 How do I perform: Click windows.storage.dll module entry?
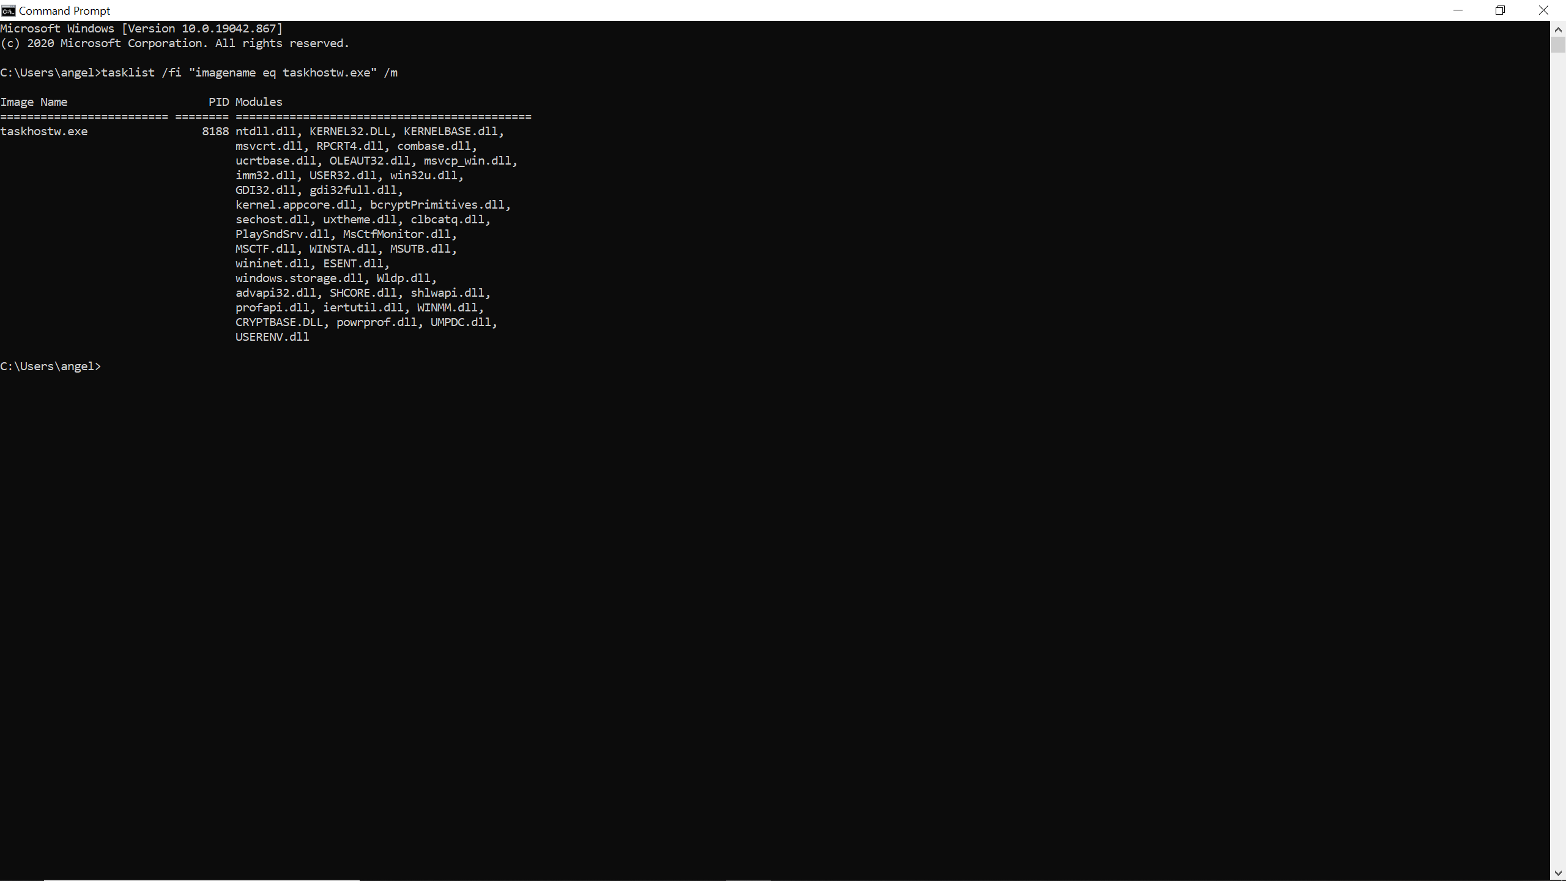299,278
